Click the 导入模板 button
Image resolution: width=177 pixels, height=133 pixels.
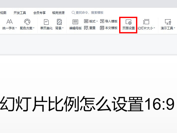(x=109, y=21)
